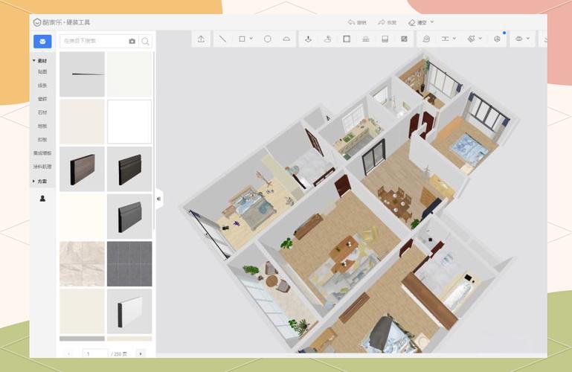The height and width of the screenshot is (372, 572).
Task: Select the circle drawing tool
Action: pos(267,39)
